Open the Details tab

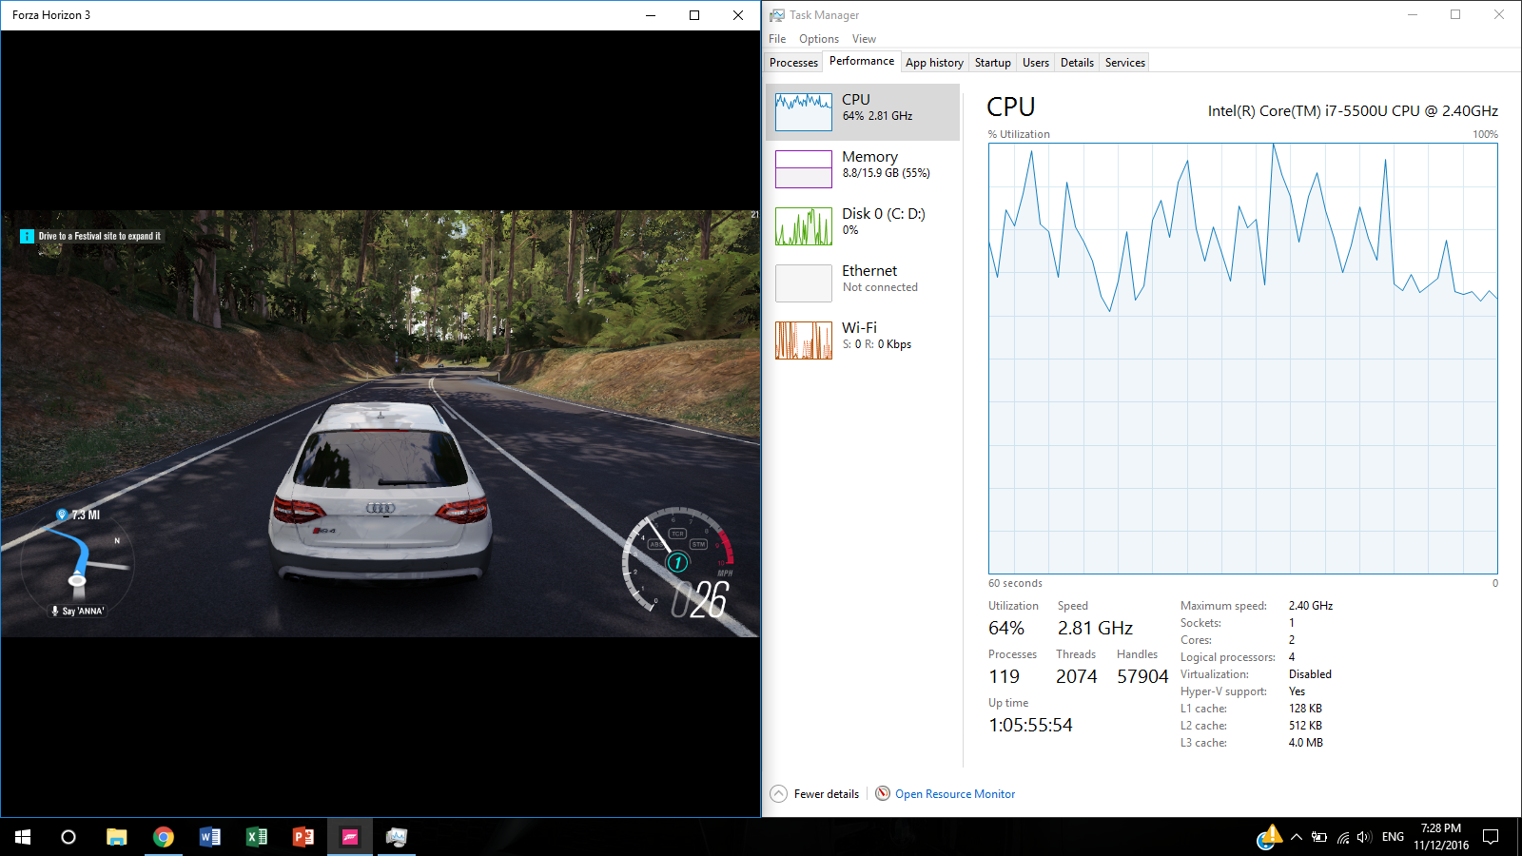click(1077, 63)
